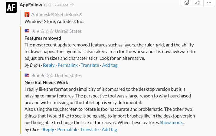Click the three-star rating on Chris's review
The height and width of the screenshot is (136, 216).
[43, 75]
